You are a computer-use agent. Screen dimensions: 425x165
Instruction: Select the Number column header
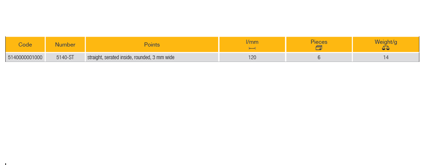click(x=65, y=45)
